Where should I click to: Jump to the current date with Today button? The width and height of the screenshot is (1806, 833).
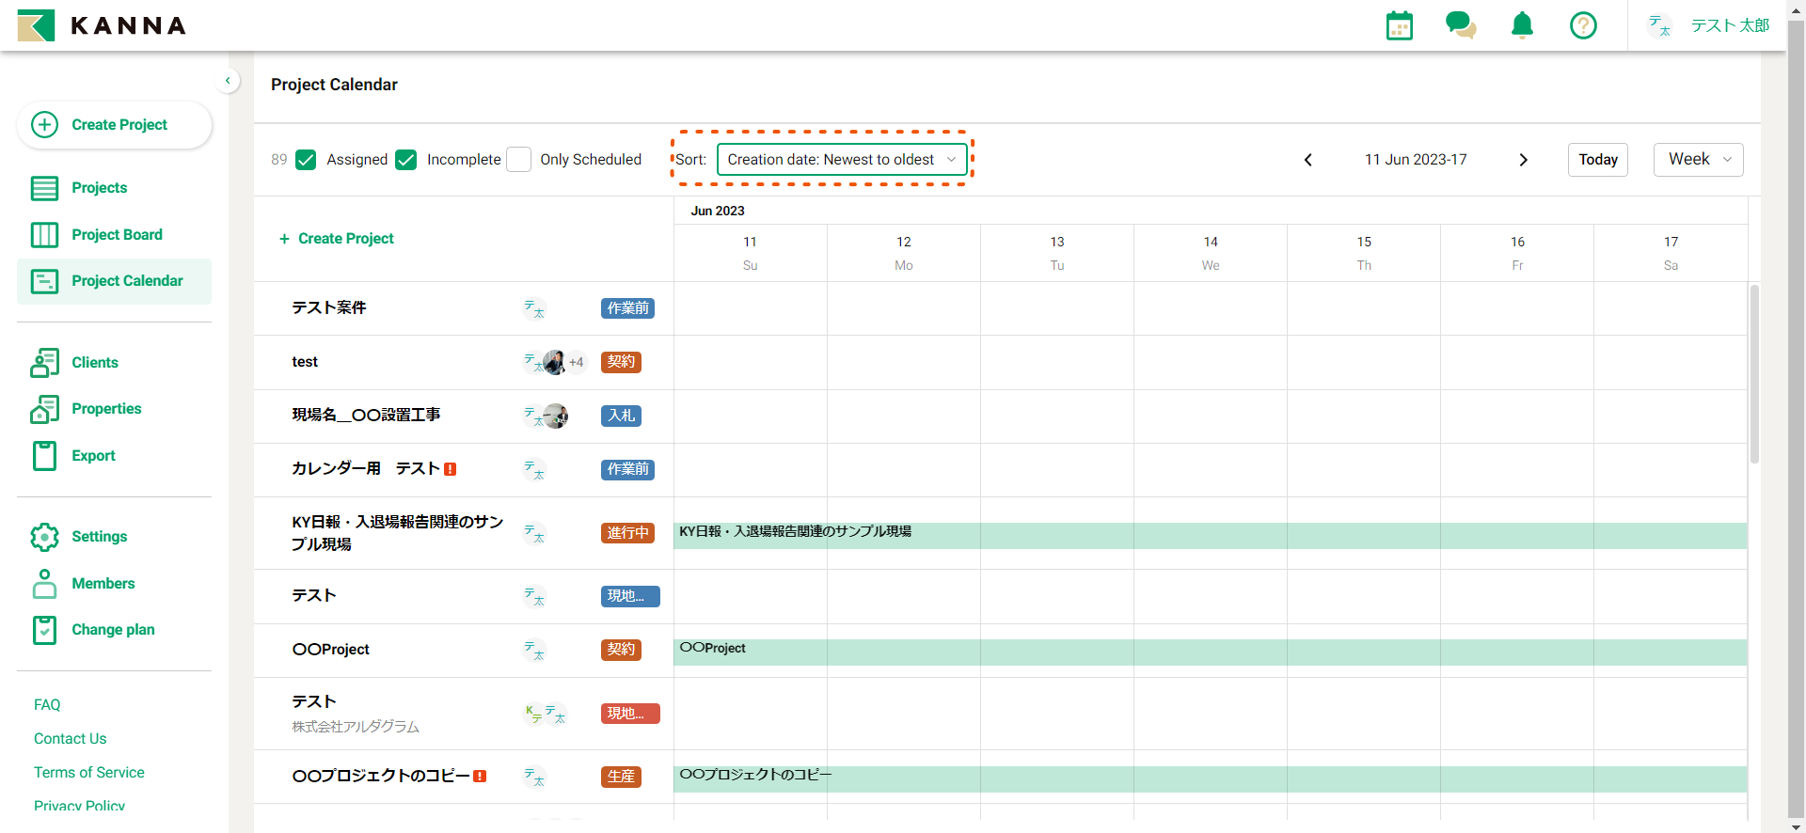pyautogui.click(x=1597, y=160)
